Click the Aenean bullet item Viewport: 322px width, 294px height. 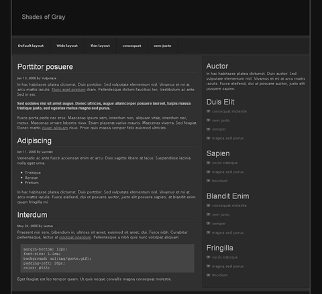coord(32,177)
